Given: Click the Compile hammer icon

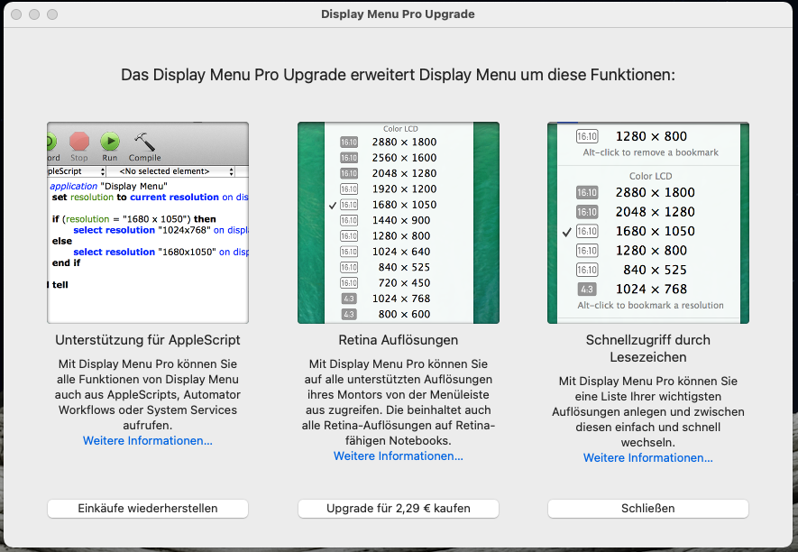Looking at the screenshot, I should pos(144,142).
